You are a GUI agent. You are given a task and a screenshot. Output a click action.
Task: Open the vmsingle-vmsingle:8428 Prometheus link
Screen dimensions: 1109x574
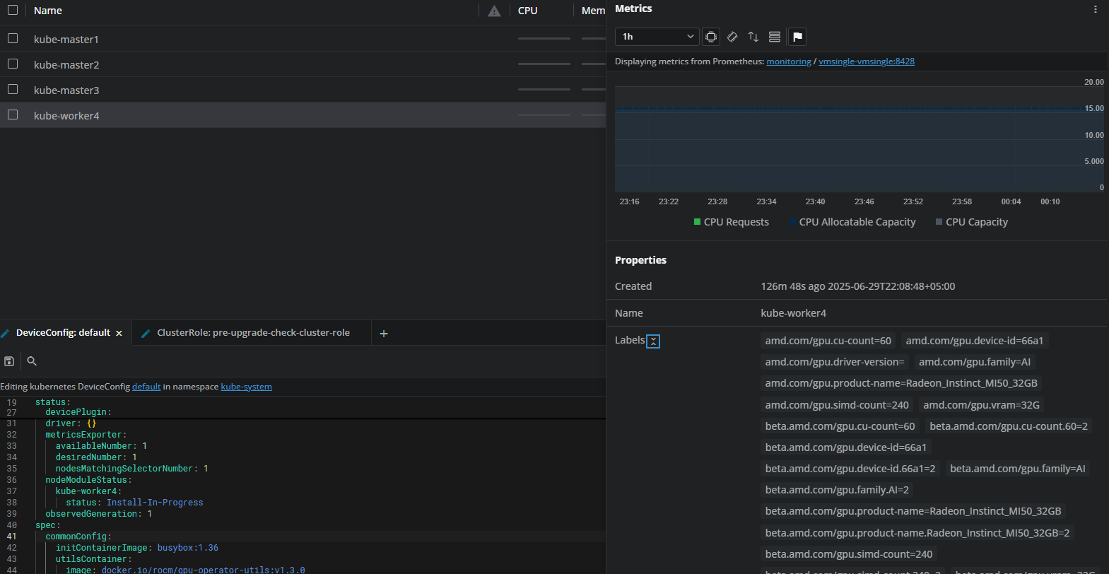[866, 61]
